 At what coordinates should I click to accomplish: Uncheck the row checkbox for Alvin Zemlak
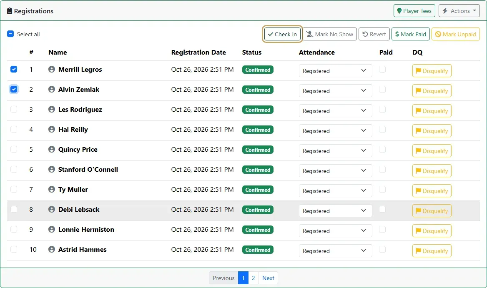14,89
